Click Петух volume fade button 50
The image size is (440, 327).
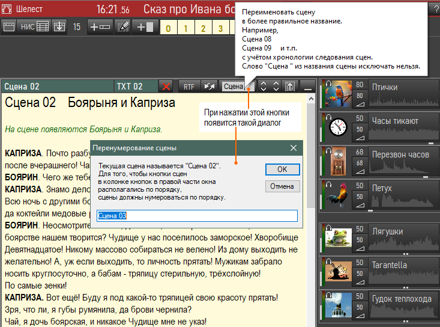click(x=360, y=201)
